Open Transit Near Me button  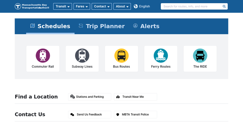click(136, 97)
